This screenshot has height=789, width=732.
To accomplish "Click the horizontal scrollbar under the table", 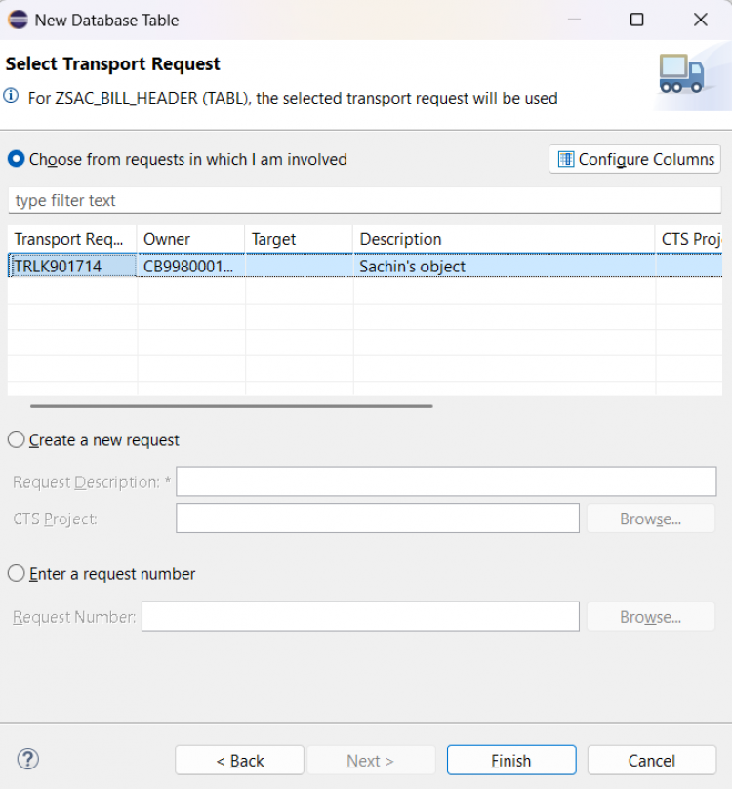I will pos(231,405).
